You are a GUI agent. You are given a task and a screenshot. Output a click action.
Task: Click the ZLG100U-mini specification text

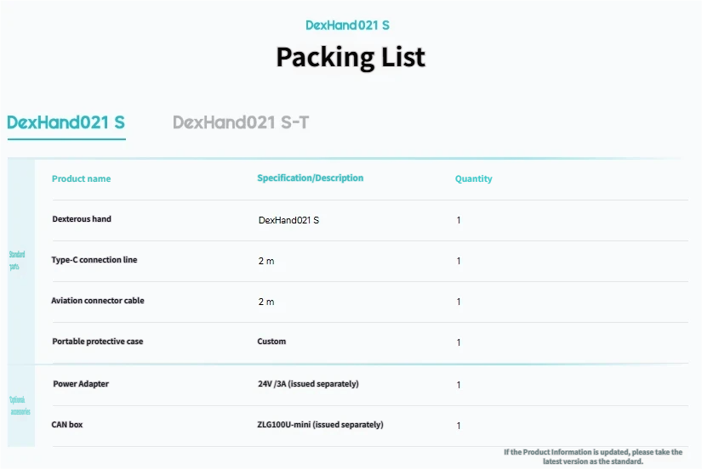tap(320, 424)
